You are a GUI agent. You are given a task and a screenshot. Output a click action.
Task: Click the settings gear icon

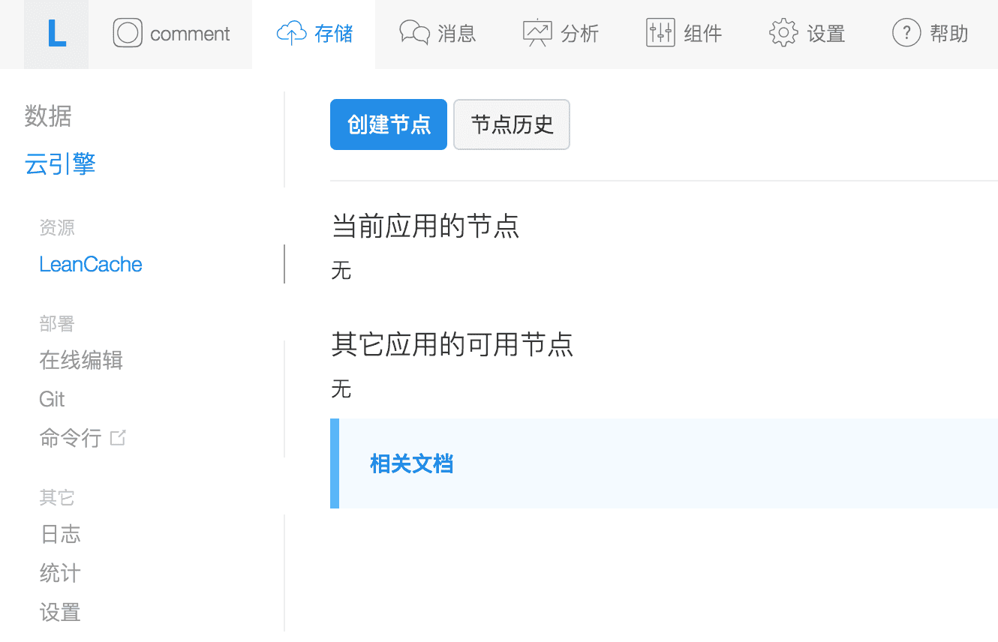tap(783, 34)
